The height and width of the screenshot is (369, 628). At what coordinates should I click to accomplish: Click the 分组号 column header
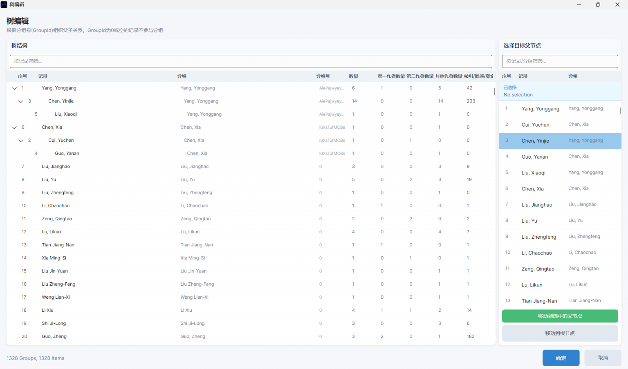coord(323,76)
